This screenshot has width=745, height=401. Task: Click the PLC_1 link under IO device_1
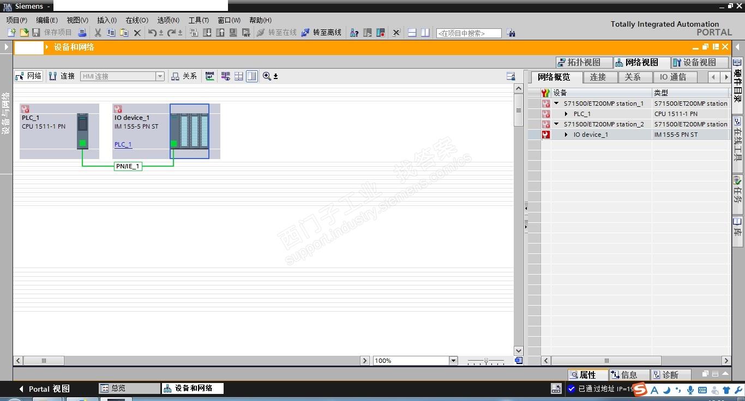tap(123, 144)
